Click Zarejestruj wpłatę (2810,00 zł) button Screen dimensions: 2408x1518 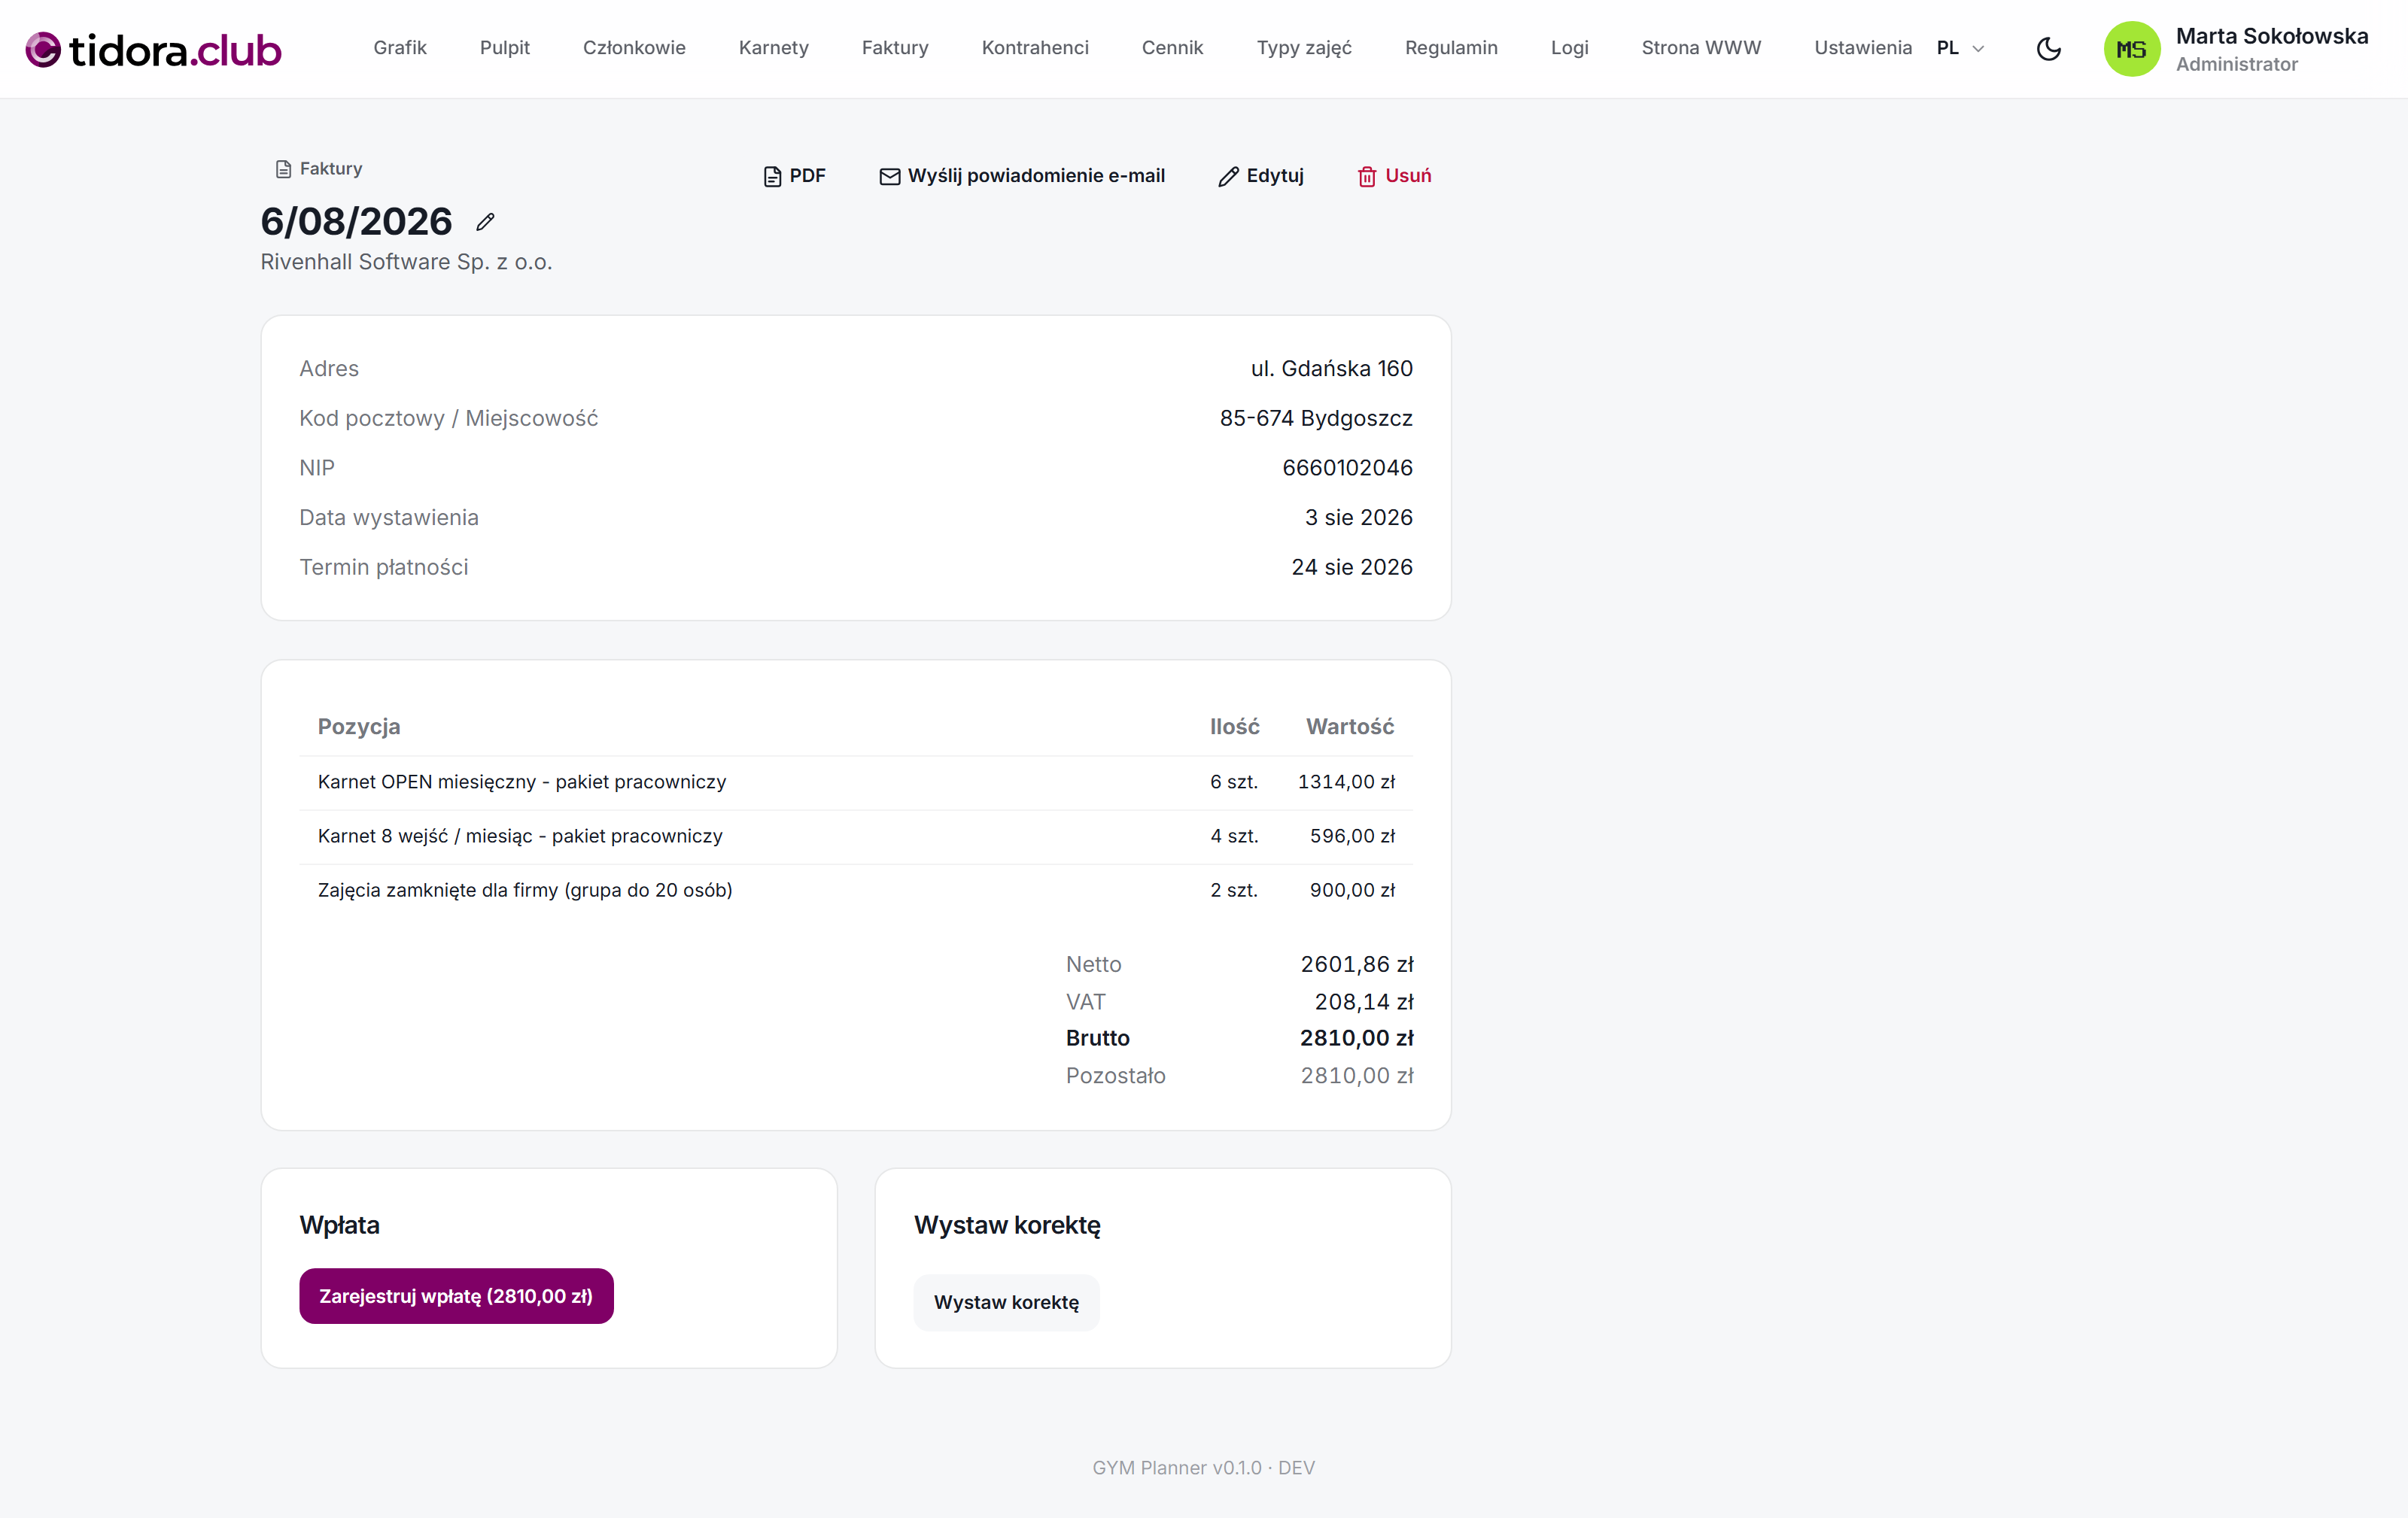[456, 1296]
